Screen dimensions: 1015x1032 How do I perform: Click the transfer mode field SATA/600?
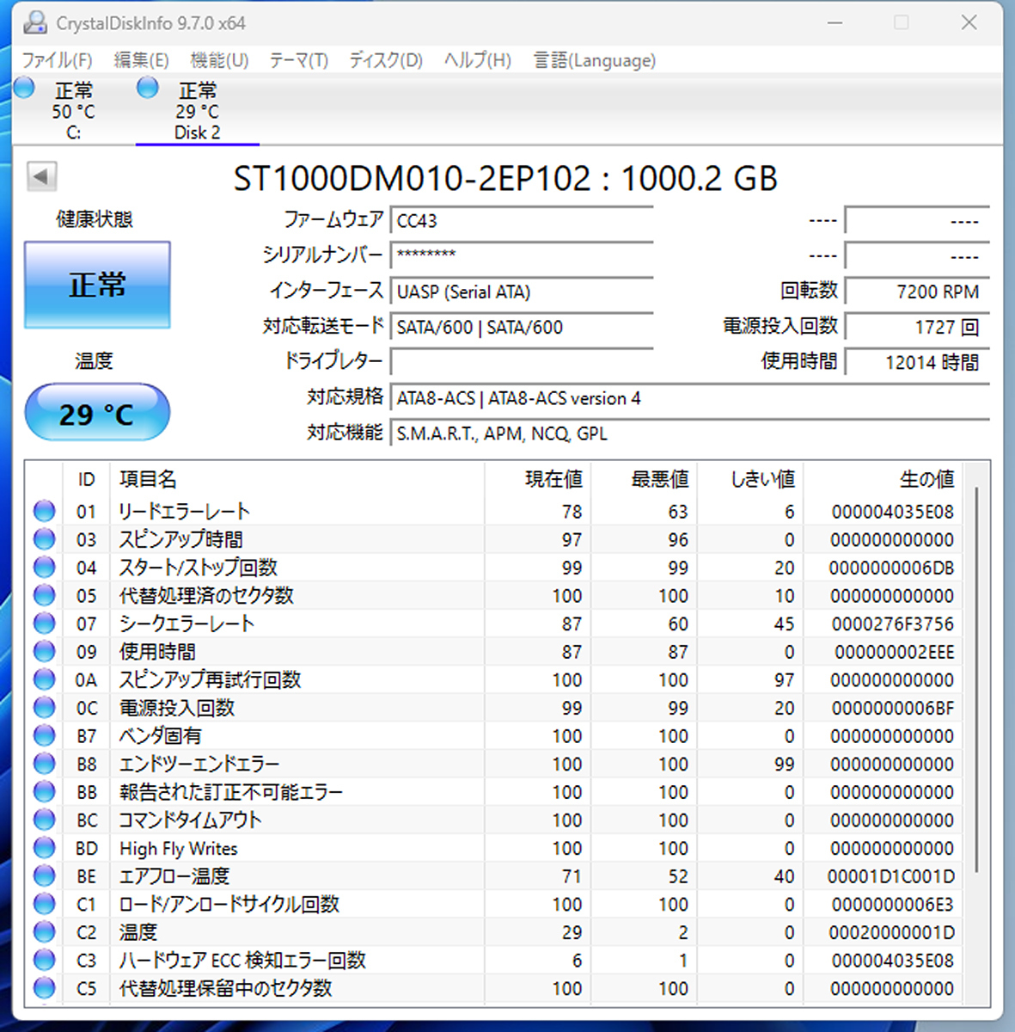click(522, 327)
